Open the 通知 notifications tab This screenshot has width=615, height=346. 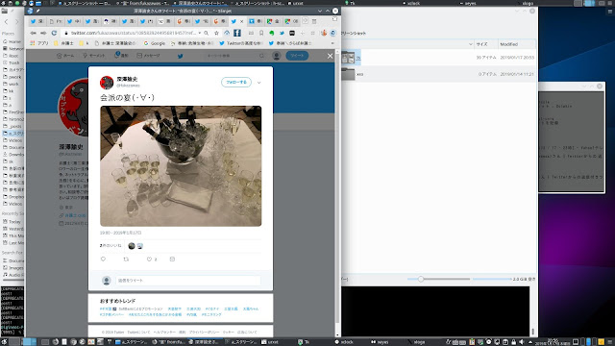121,56
